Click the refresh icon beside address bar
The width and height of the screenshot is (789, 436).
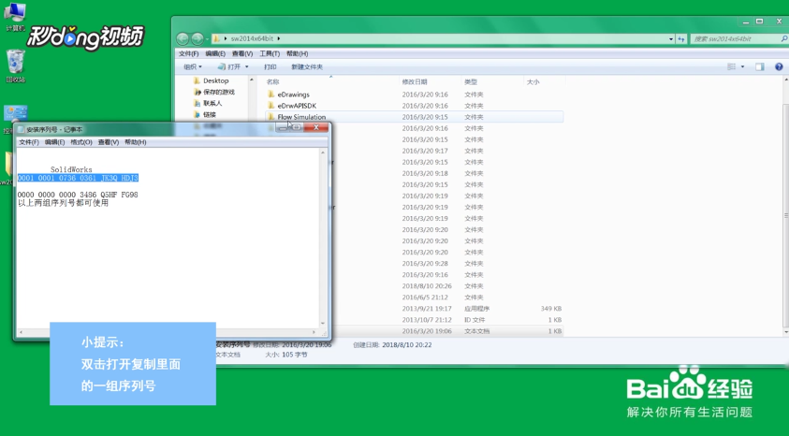(x=680, y=38)
